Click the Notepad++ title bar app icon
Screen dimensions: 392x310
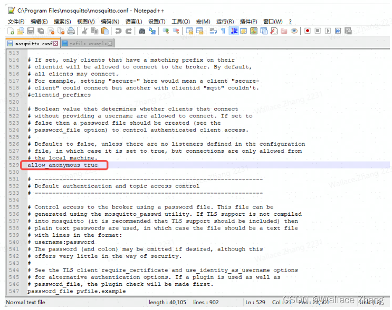[12, 10]
